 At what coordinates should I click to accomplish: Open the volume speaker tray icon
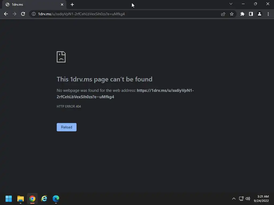[x=248, y=199]
